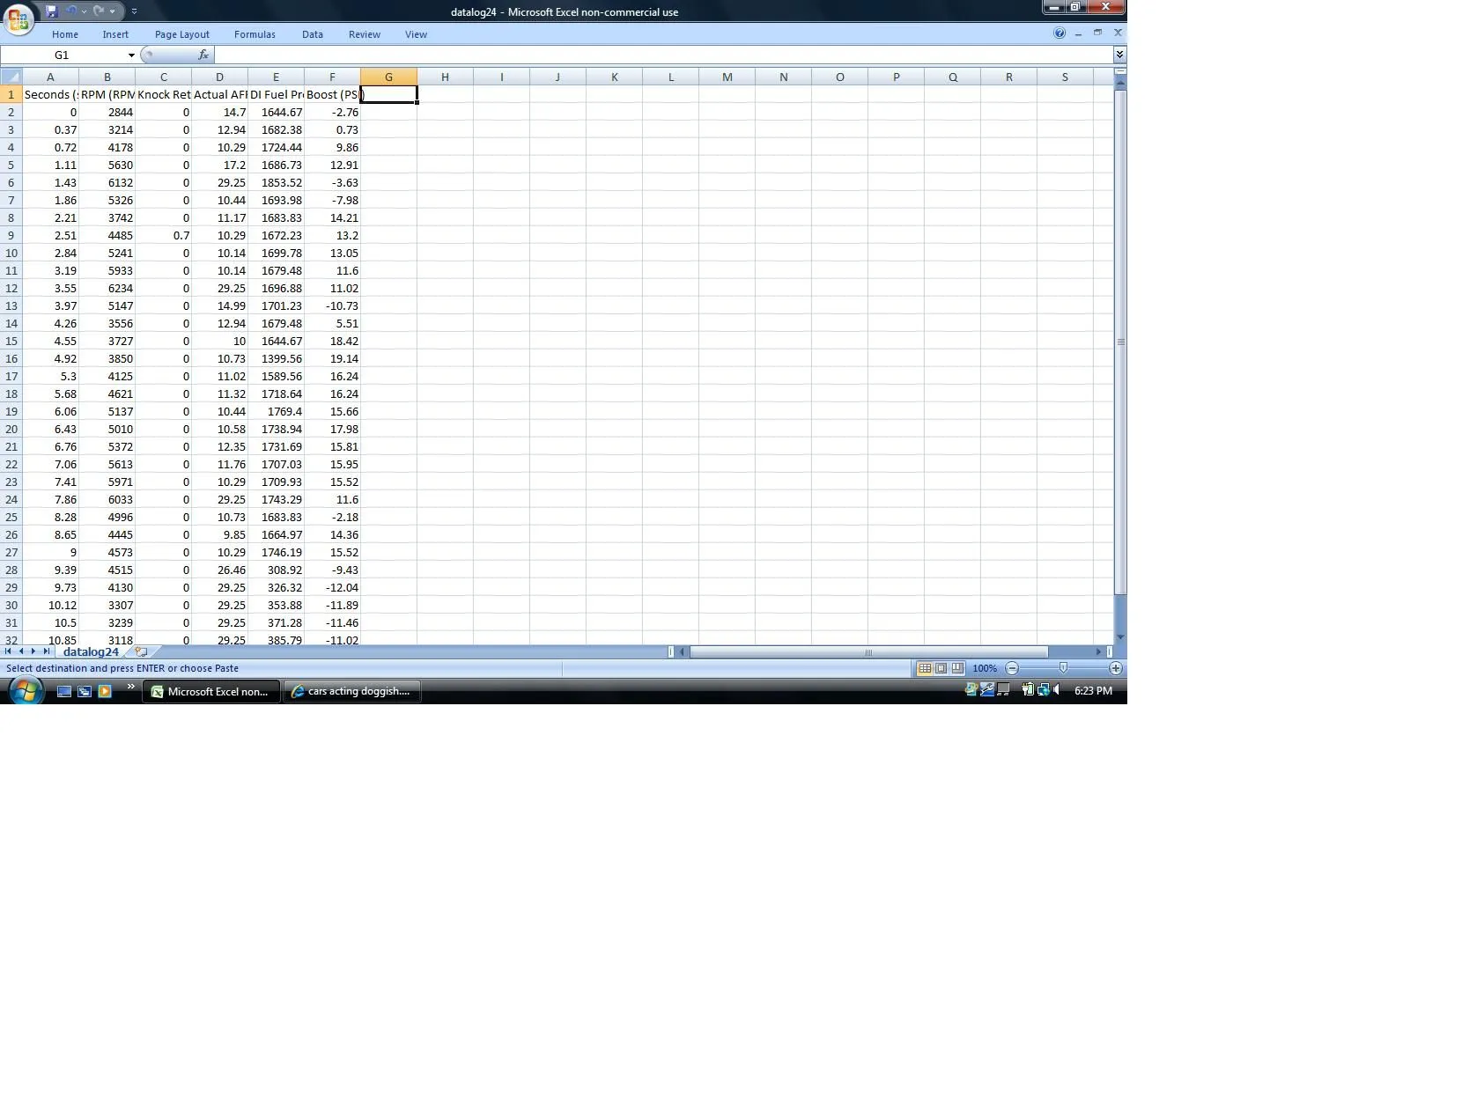Open Microsoft Office Excel Help icon
Viewport: 1462px width, 1096px height.
click(x=1060, y=33)
